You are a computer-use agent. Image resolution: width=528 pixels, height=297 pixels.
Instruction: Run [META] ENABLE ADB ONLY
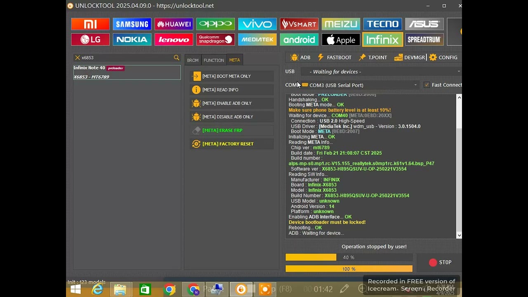tap(232, 104)
